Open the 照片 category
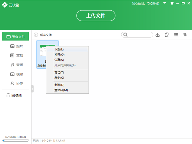The width and height of the screenshot is (192, 144). pyautogui.click(x=17, y=46)
